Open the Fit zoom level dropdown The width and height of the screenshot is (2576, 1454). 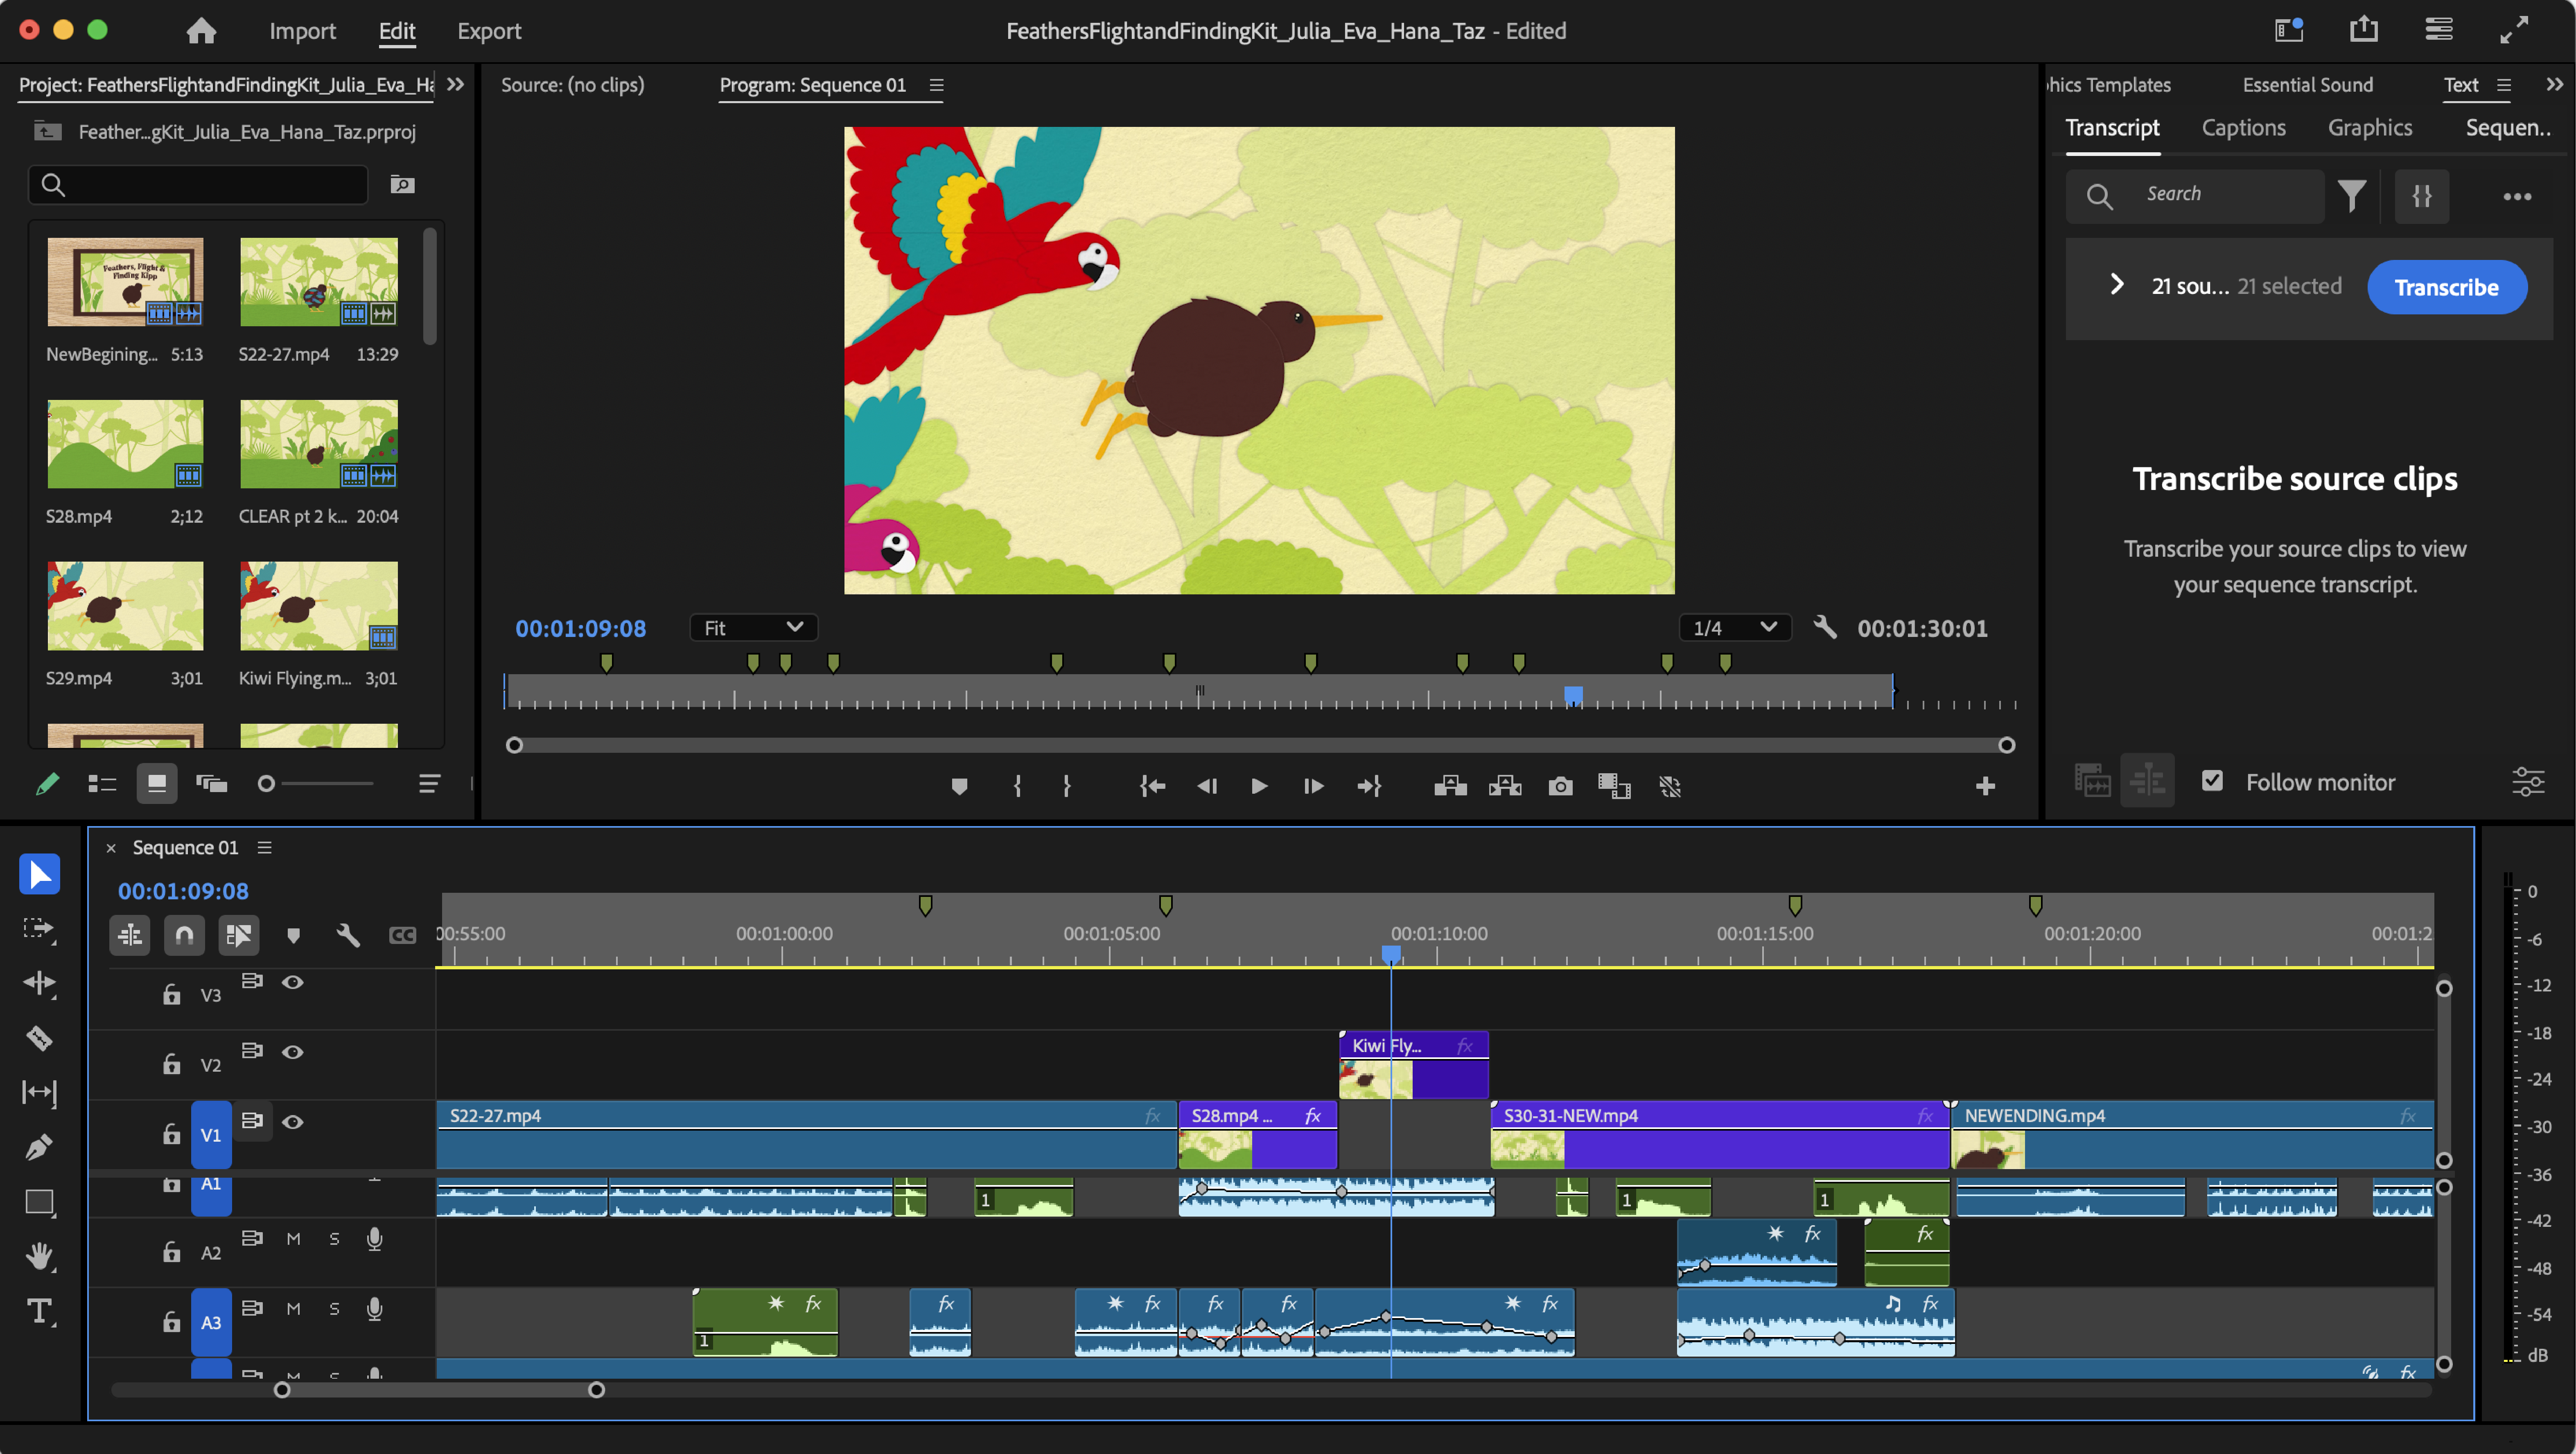[753, 627]
